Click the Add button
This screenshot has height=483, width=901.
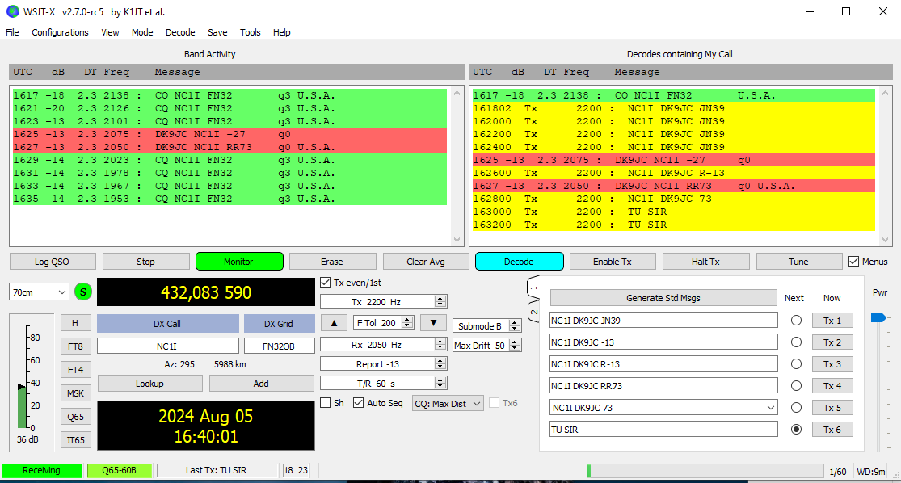[x=261, y=384]
